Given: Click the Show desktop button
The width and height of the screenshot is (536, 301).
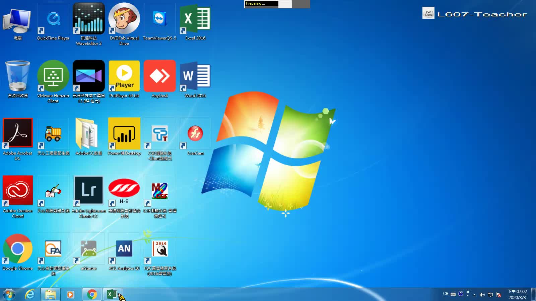Looking at the screenshot, I should [533, 294].
